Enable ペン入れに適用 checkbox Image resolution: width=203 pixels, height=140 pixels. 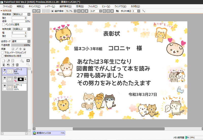(4, 24)
